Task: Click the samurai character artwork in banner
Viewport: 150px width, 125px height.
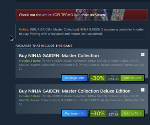Action: pos(81,15)
